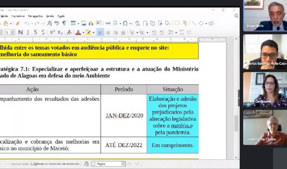Toggle align left paragraph button
Image resolution: width=287 pixels, height=169 pixels.
100,32
